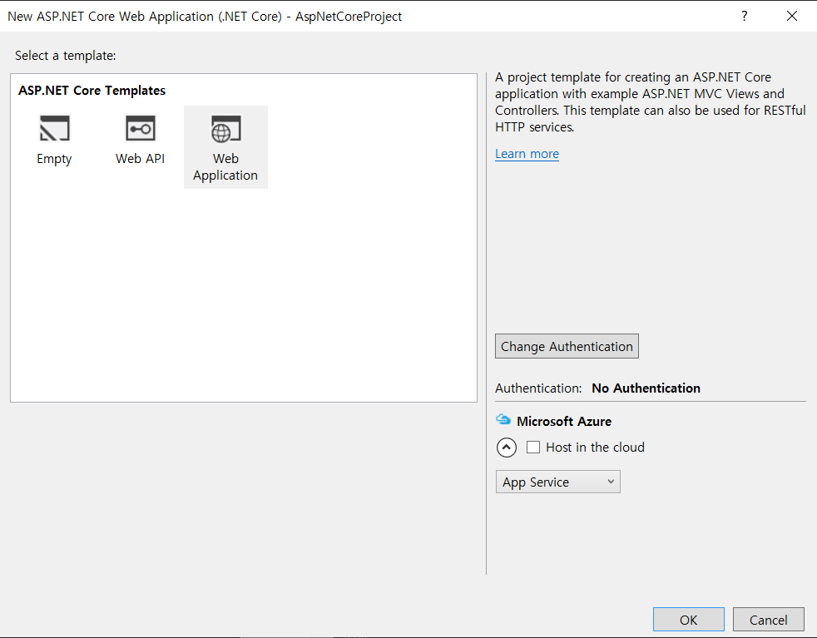
Task: Enable Host in the cloud checkbox
Action: (x=533, y=448)
